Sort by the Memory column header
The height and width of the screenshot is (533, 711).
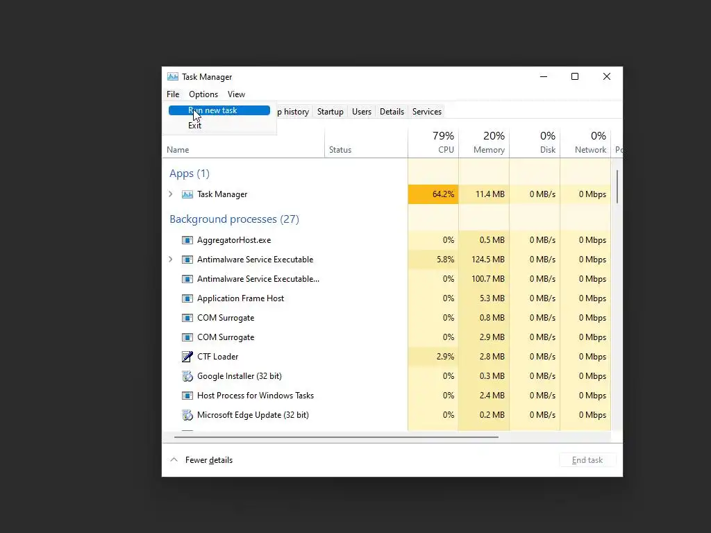click(x=484, y=143)
